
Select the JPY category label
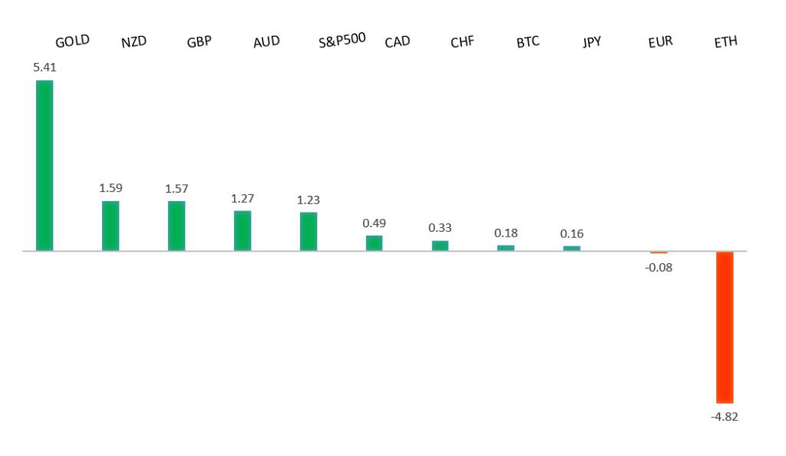pos(593,41)
